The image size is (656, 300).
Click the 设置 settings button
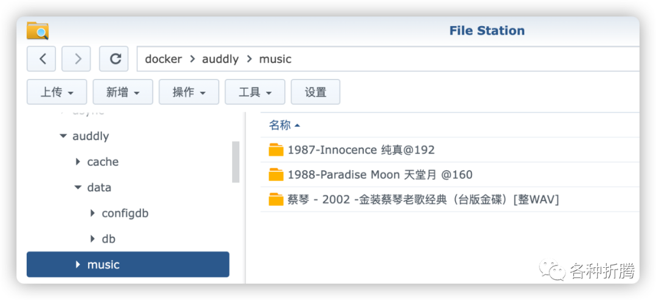315,92
